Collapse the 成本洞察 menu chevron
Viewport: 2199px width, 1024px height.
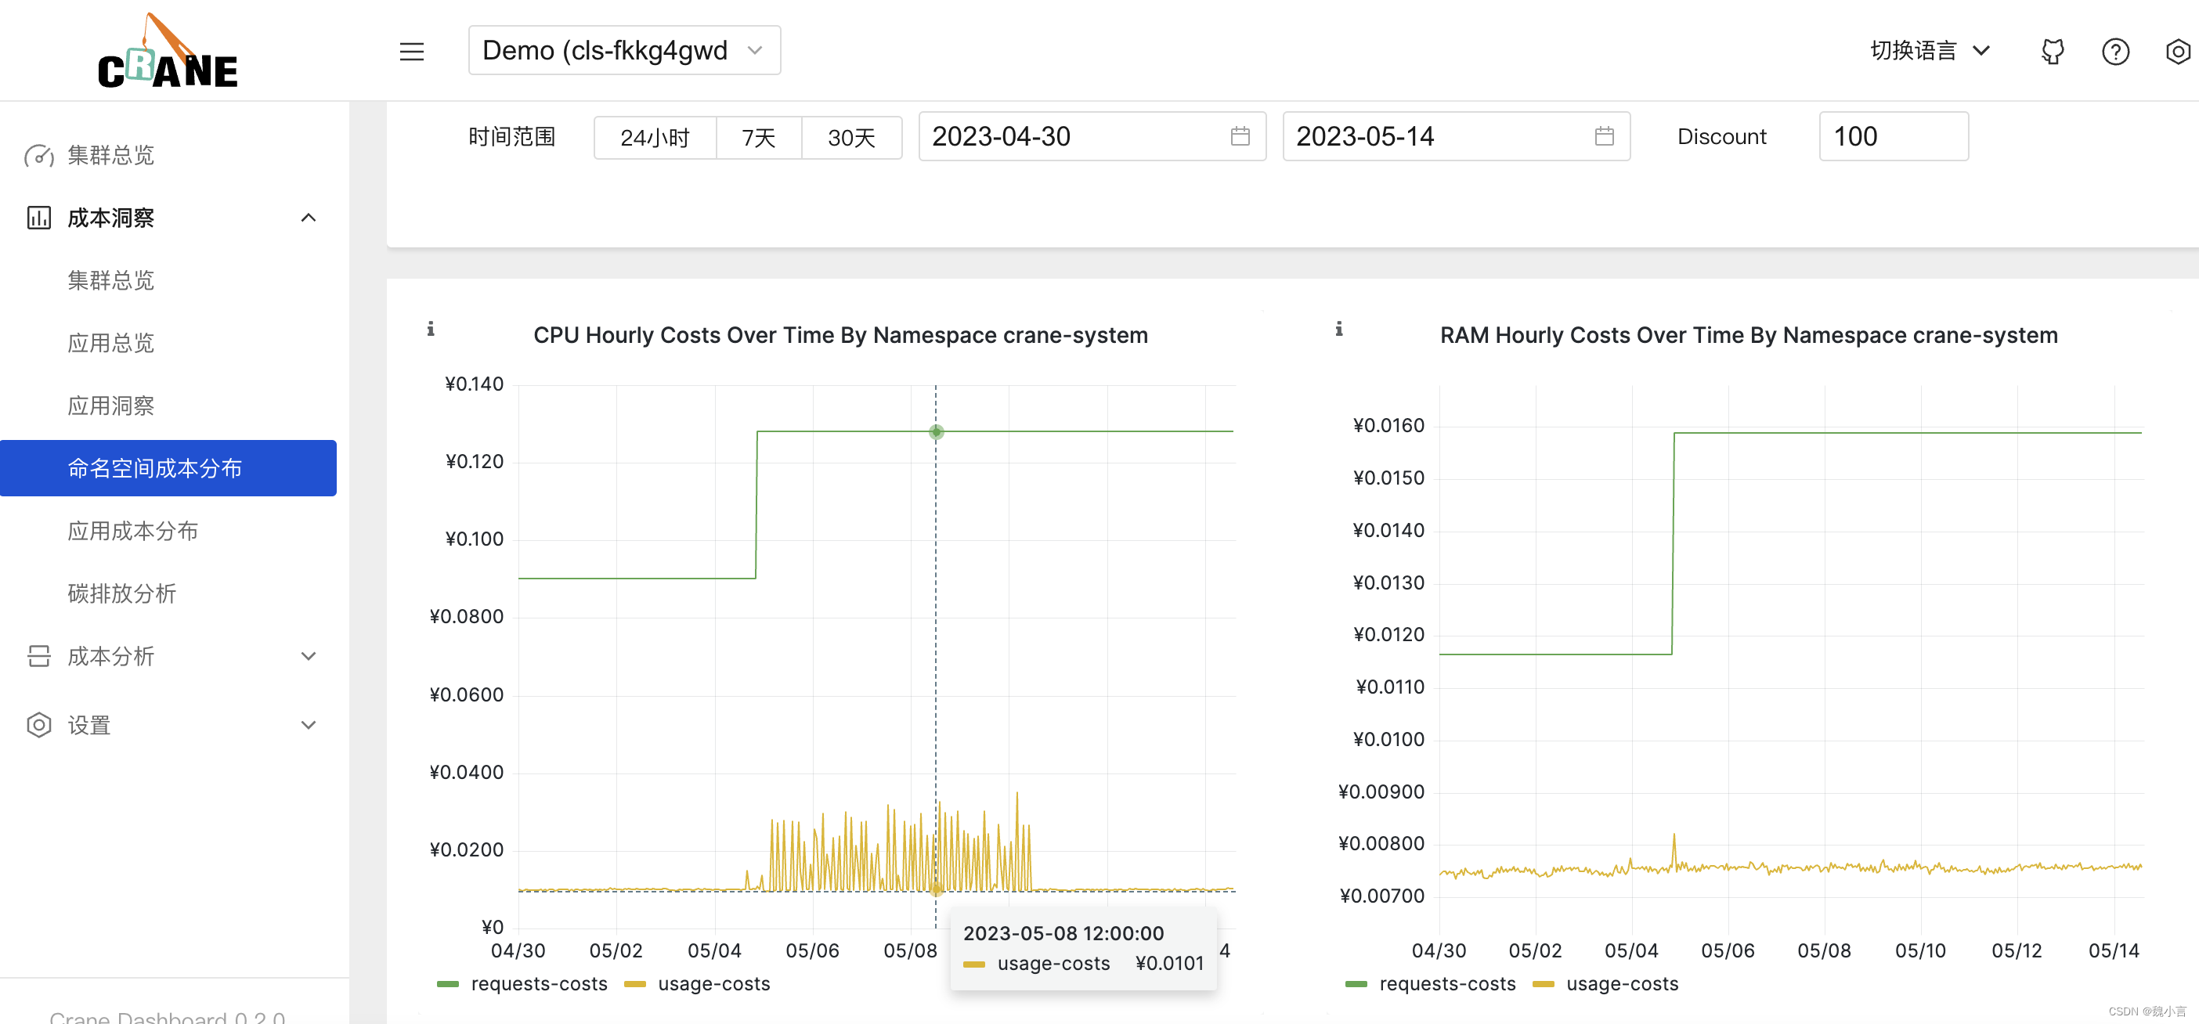click(309, 218)
